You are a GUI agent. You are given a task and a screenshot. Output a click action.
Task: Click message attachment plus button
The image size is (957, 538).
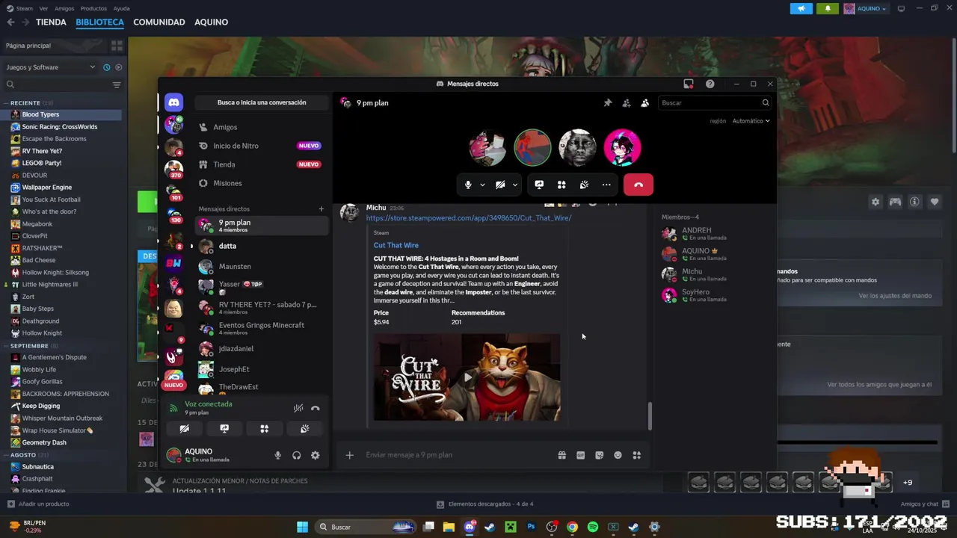(349, 455)
